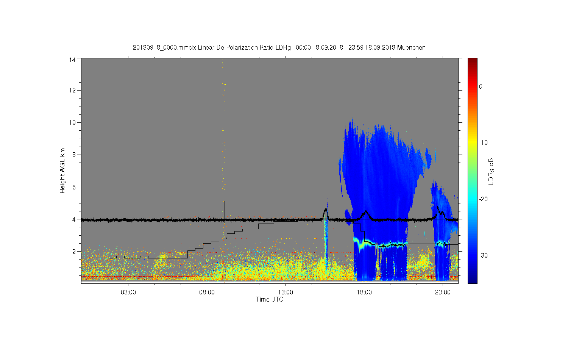Click the yellow -10 region of colorbar
Viewport: 568px width, 341px height.
click(472, 142)
